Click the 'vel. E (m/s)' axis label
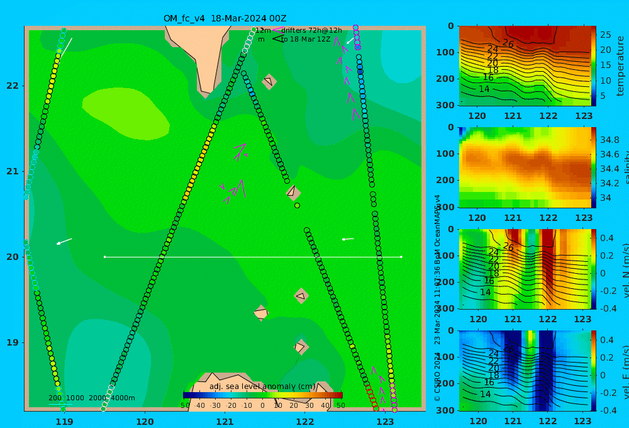The width and height of the screenshot is (629, 428). (625, 372)
